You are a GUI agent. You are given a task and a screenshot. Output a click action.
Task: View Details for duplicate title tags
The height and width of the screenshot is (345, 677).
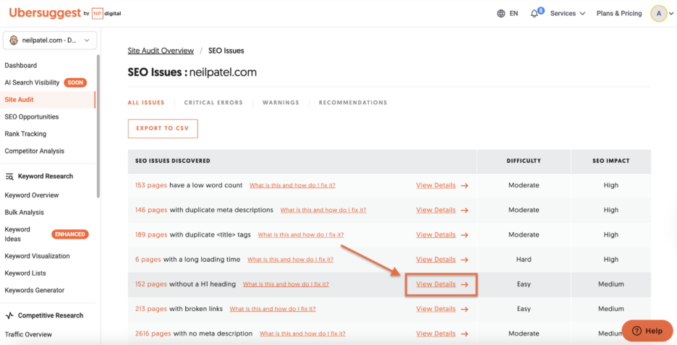[435, 235]
